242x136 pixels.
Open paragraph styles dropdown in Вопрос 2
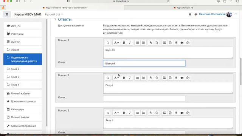[x=116, y=78]
